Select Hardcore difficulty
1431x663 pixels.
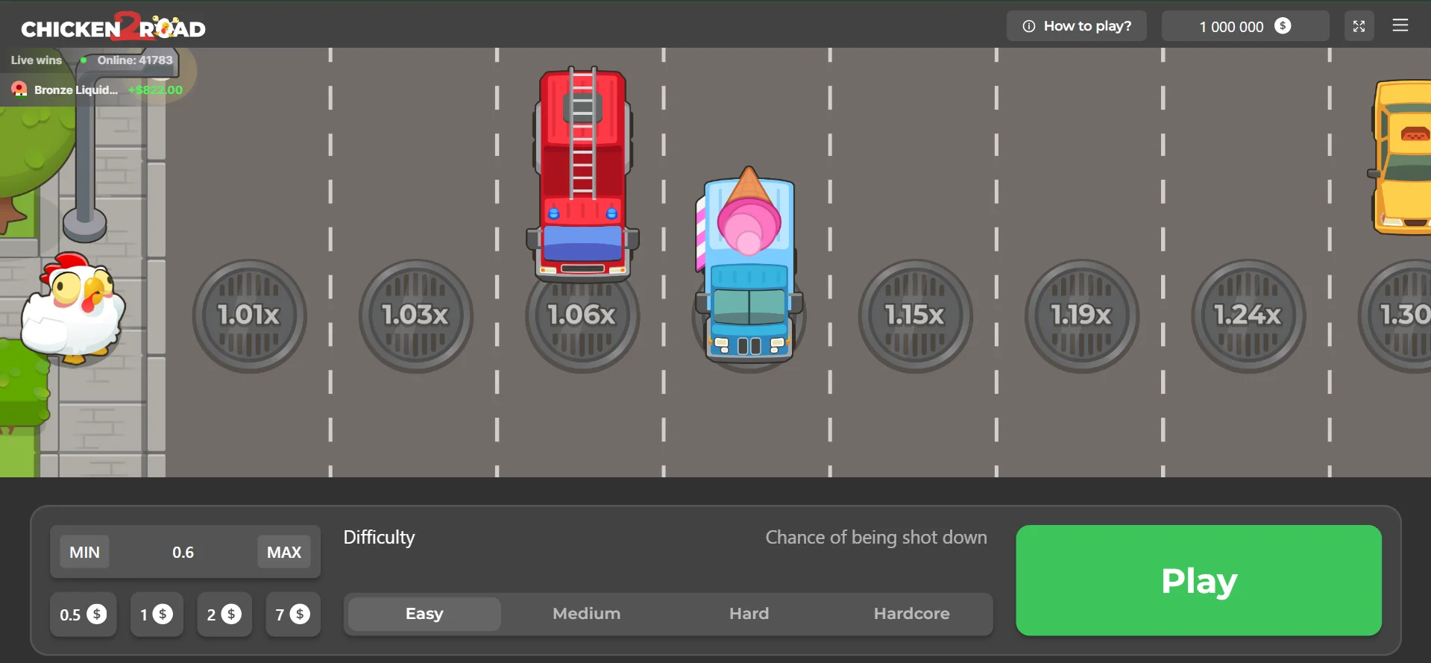pos(912,614)
